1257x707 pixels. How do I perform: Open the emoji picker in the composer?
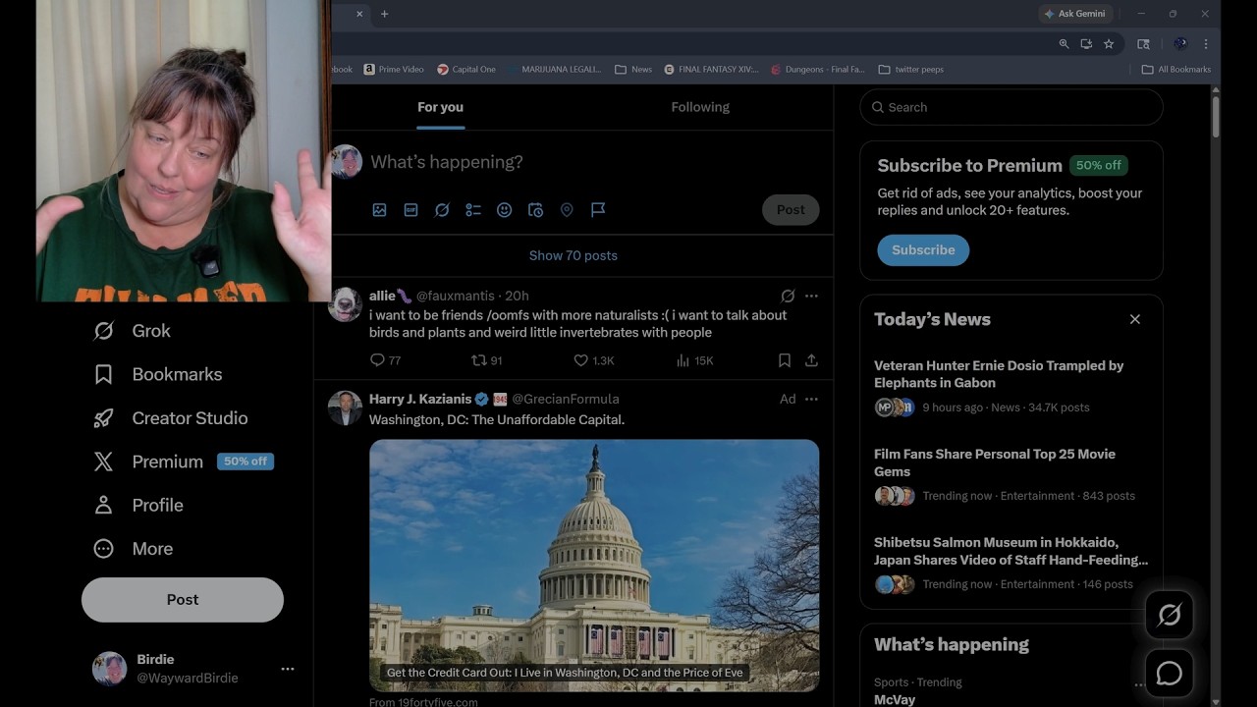point(504,210)
